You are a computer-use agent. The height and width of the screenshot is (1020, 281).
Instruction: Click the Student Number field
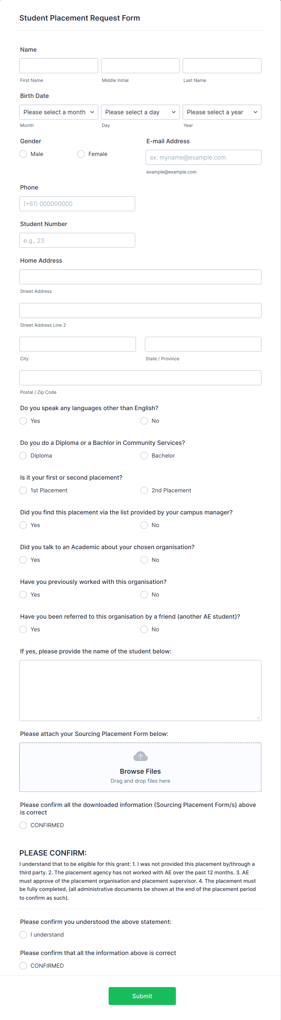pyautogui.click(x=77, y=240)
